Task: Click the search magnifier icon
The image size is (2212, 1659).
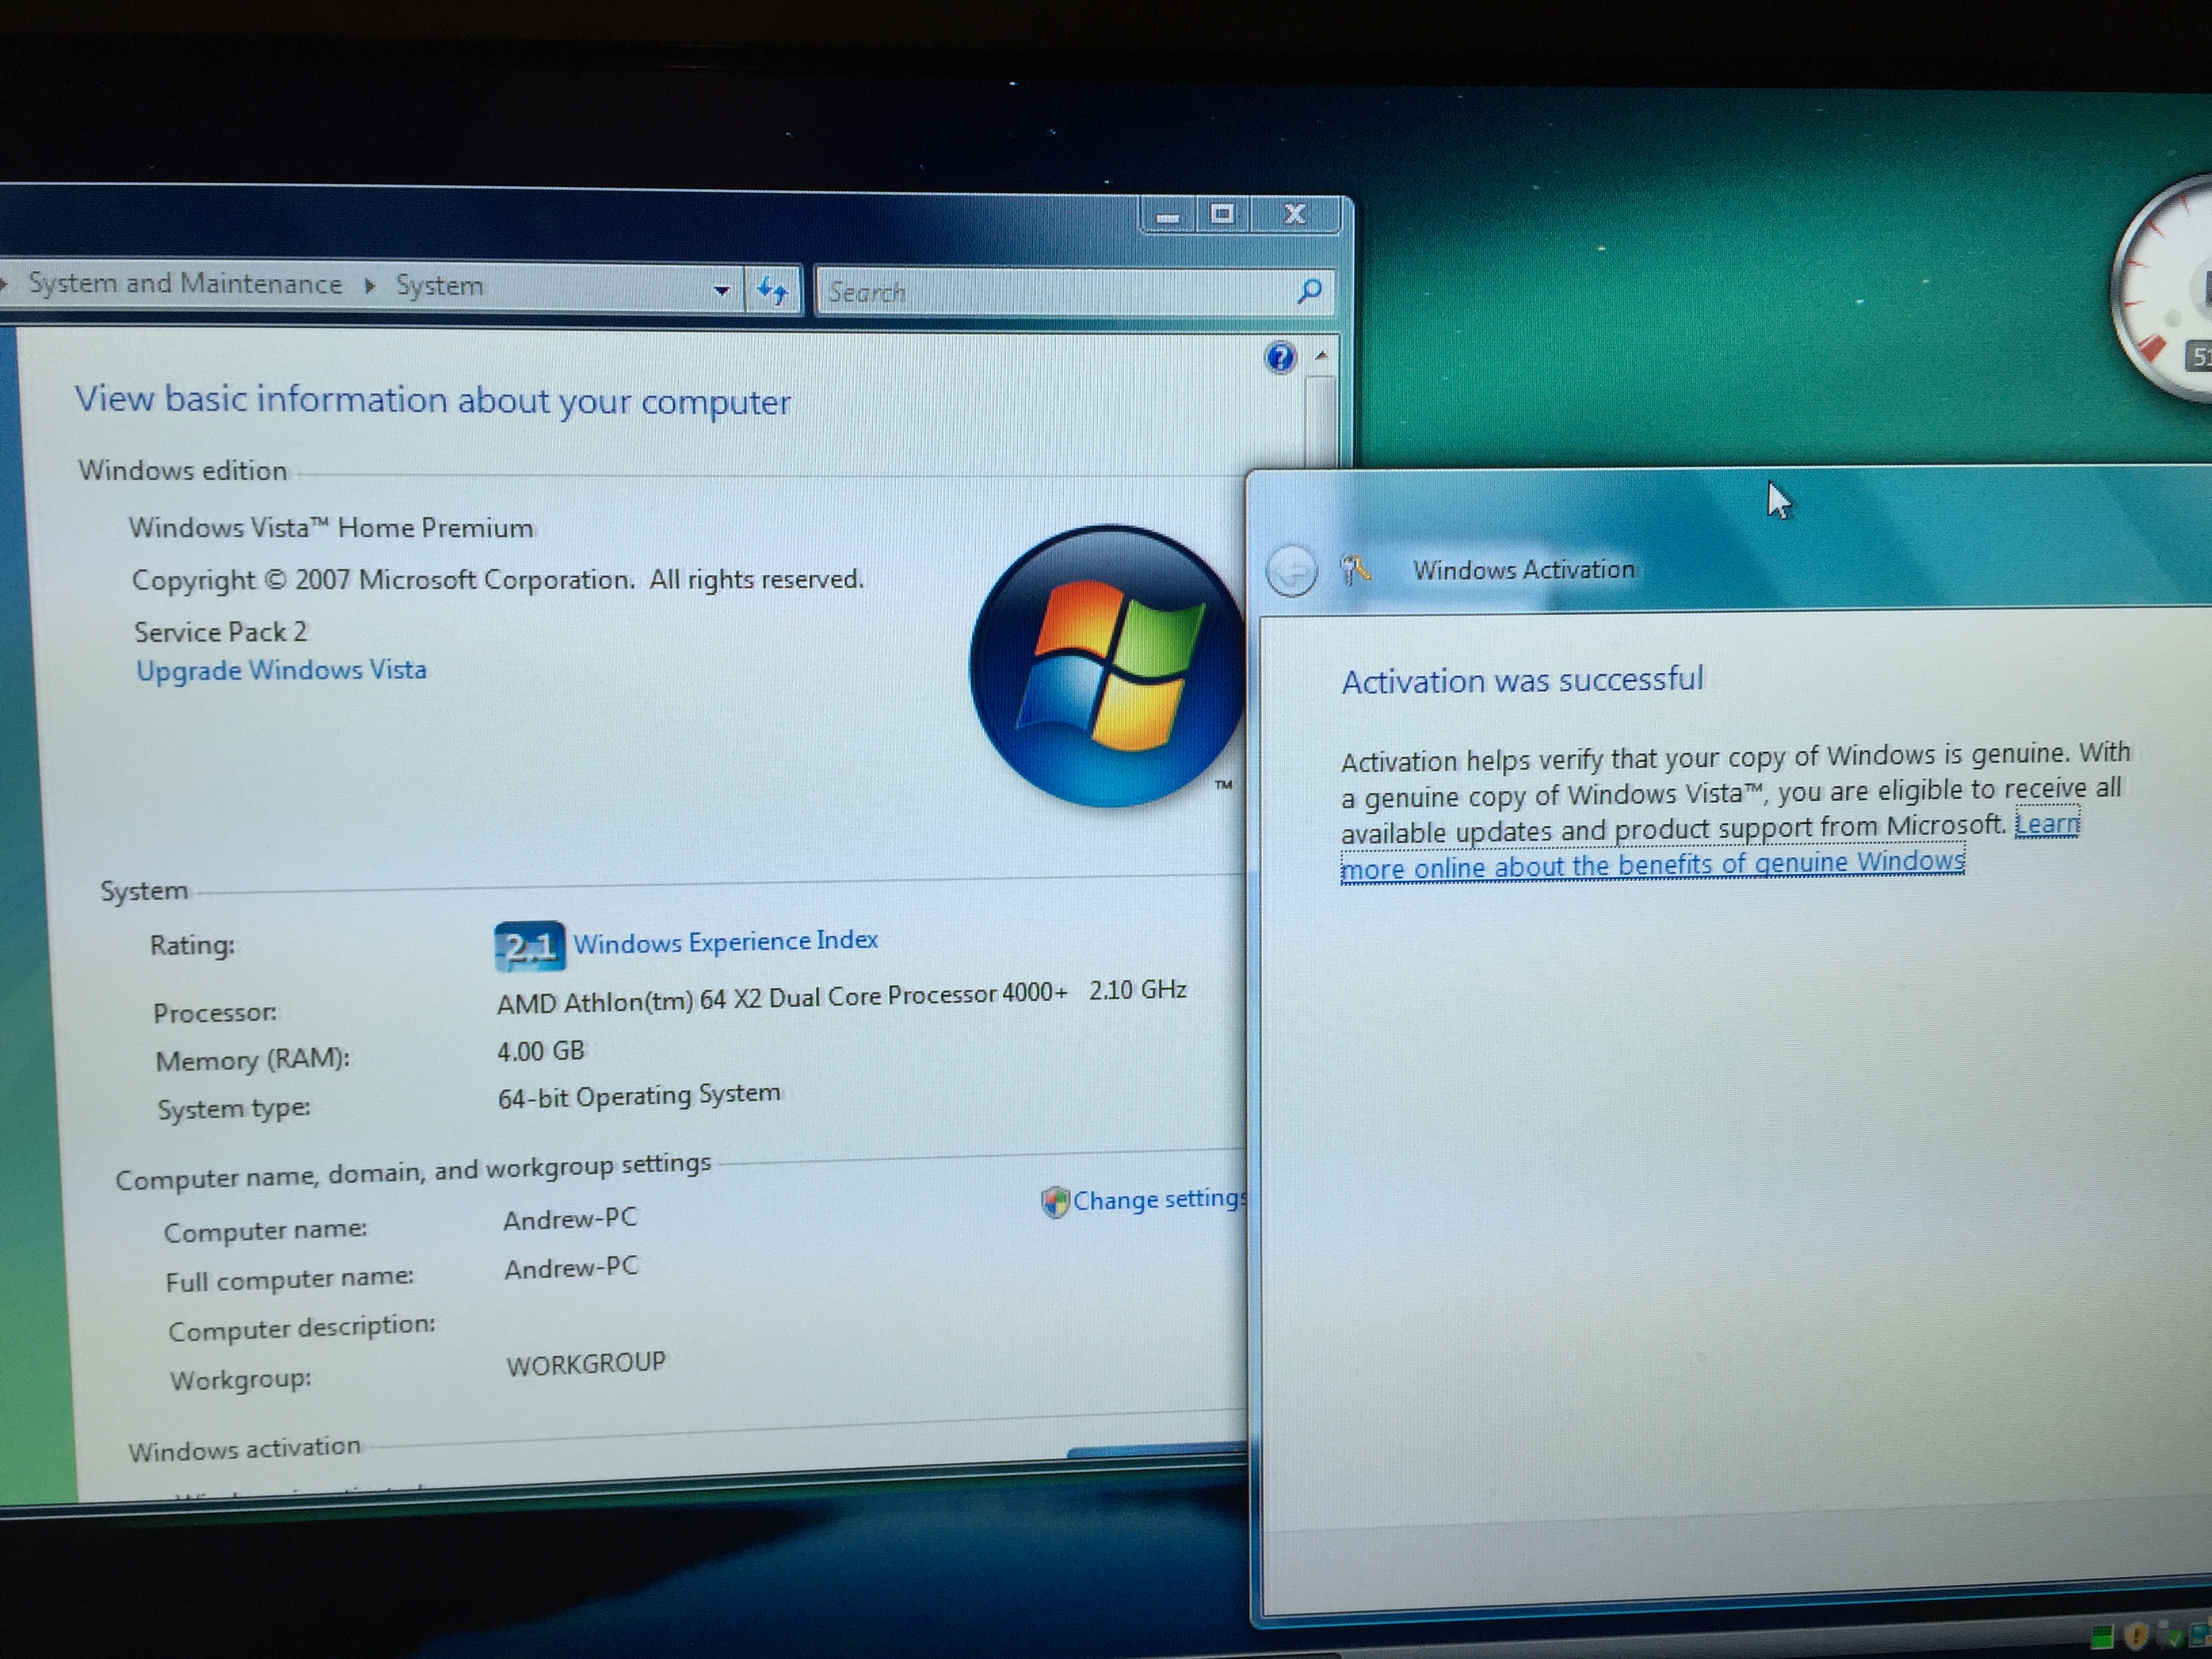Action: point(1309,291)
